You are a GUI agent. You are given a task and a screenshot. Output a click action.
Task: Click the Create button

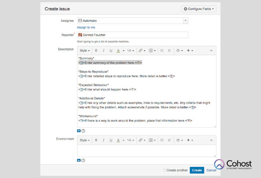(197, 170)
